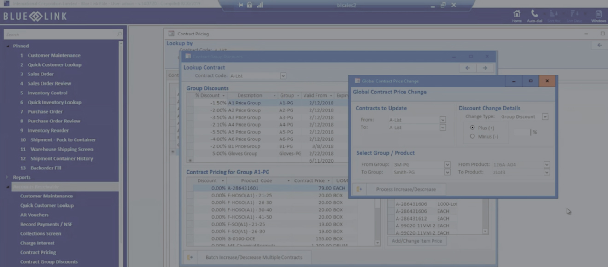Image resolution: width=608 pixels, height=267 pixels.
Task: Click the percent input field
Action: pyautogui.click(x=521, y=132)
